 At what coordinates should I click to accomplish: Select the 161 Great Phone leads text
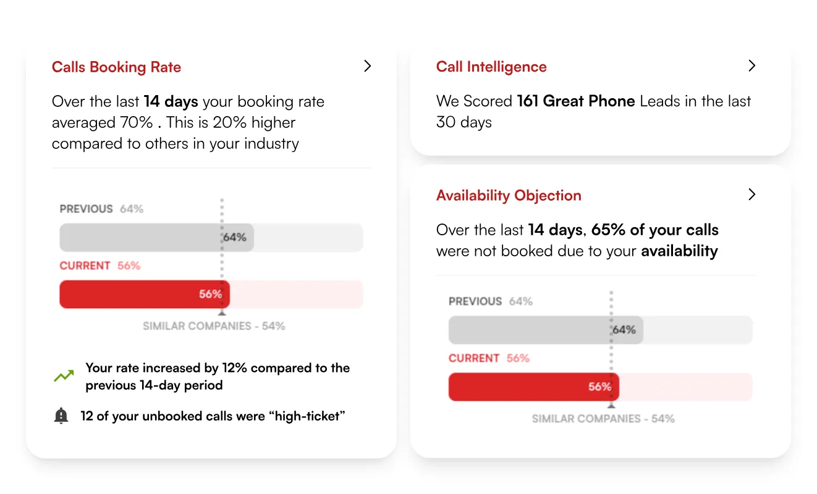[x=576, y=101]
